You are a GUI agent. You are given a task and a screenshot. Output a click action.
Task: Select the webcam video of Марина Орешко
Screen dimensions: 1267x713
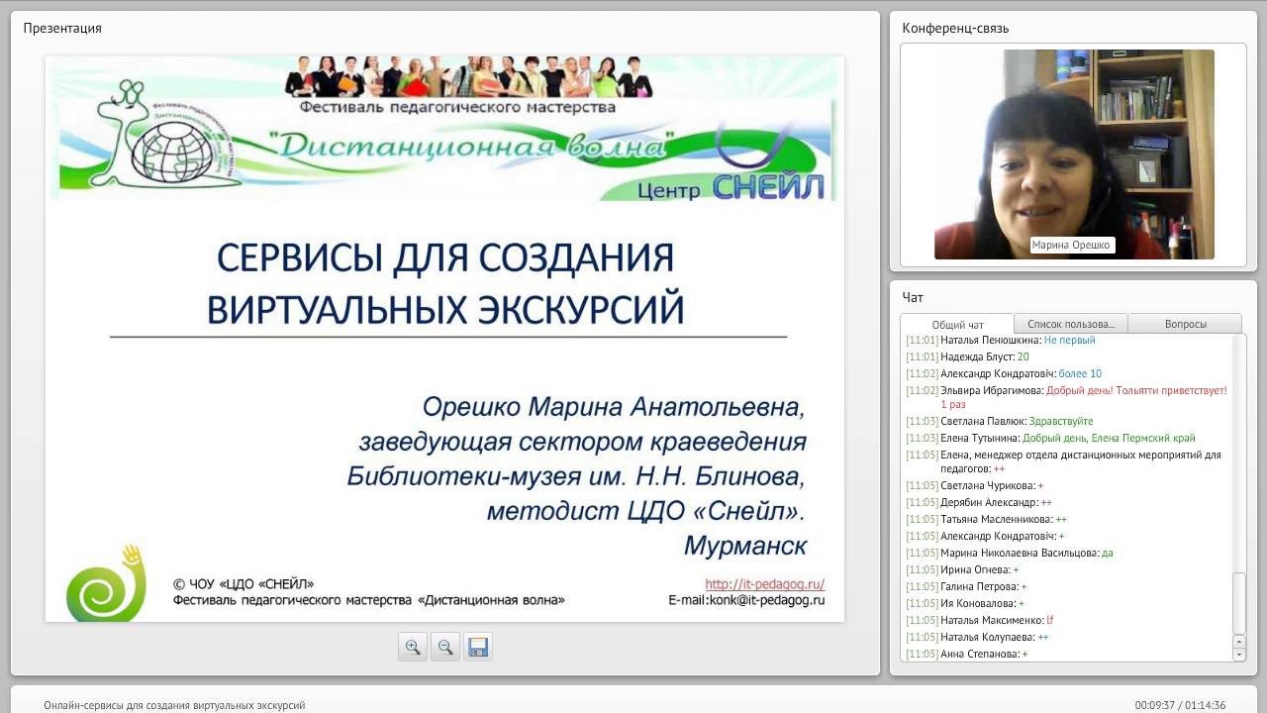click(x=1074, y=154)
